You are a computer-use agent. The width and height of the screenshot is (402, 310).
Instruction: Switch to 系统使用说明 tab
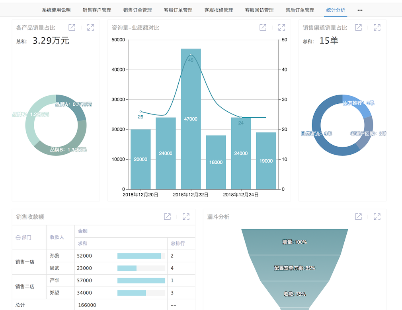coord(56,10)
